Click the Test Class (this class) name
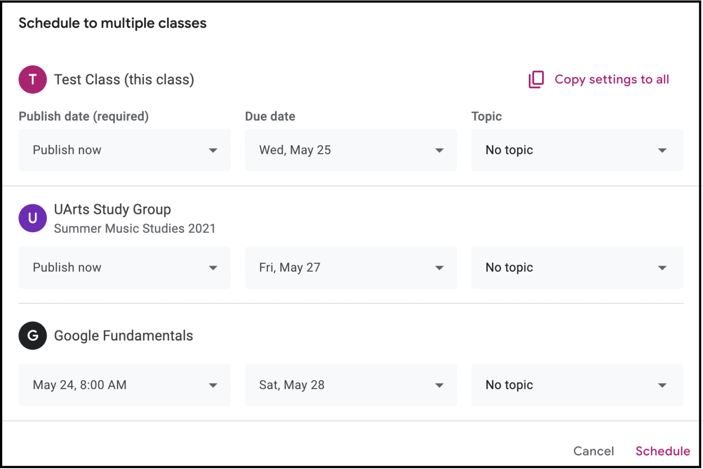This screenshot has height=469, width=703. [x=124, y=80]
